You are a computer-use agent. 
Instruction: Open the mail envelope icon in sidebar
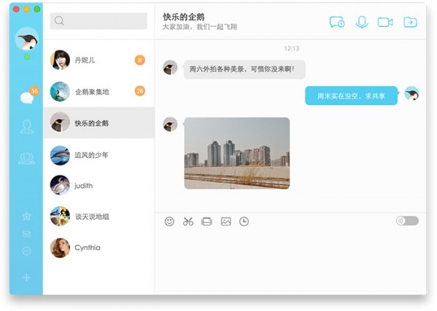(27, 234)
